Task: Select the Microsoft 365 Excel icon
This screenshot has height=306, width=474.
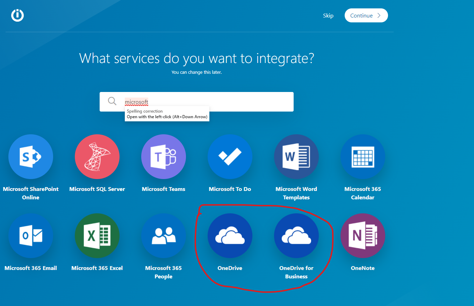Action: [97, 236]
